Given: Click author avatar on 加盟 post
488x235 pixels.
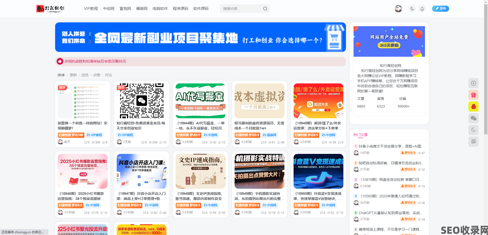Looking at the screenshot, I should point(60,142).
